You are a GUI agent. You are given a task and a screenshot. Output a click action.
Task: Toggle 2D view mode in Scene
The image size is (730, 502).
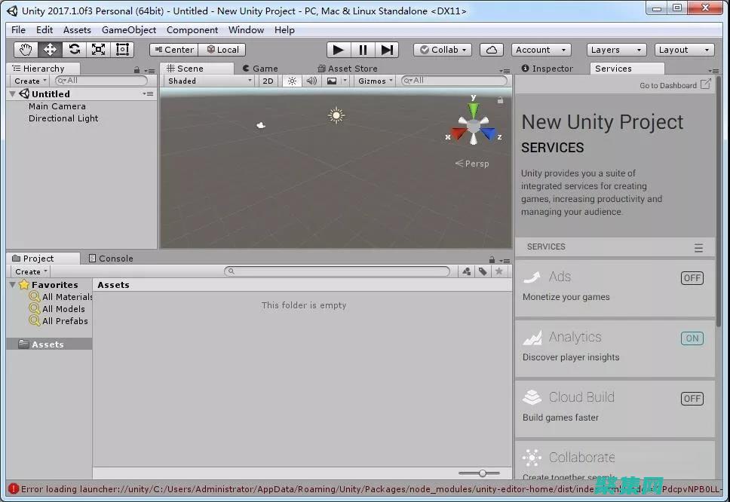click(268, 81)
